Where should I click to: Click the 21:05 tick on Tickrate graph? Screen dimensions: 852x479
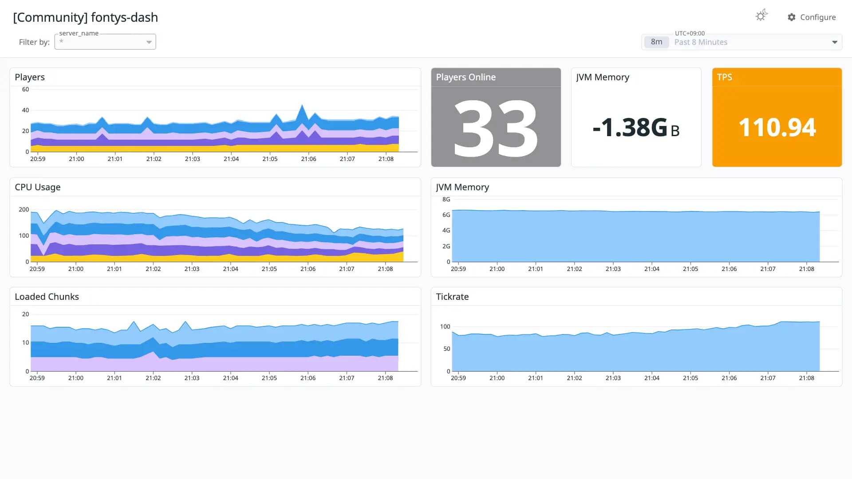click(690, 378)
